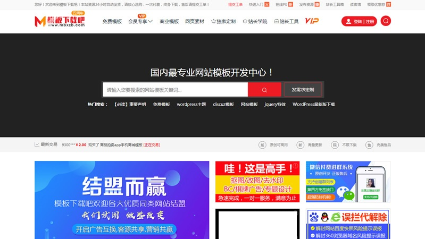Click the template keyword search field
The image size is (425, 239).
coord(176,89)
